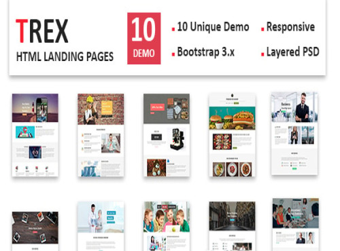Select the Responsive feature text
Screen dimensions: 340x251
coord(290,27)
